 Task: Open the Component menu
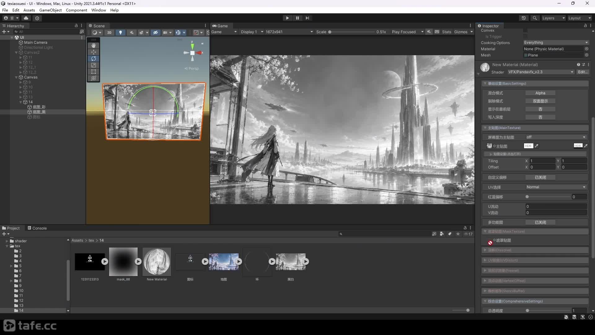click(77, 10)
